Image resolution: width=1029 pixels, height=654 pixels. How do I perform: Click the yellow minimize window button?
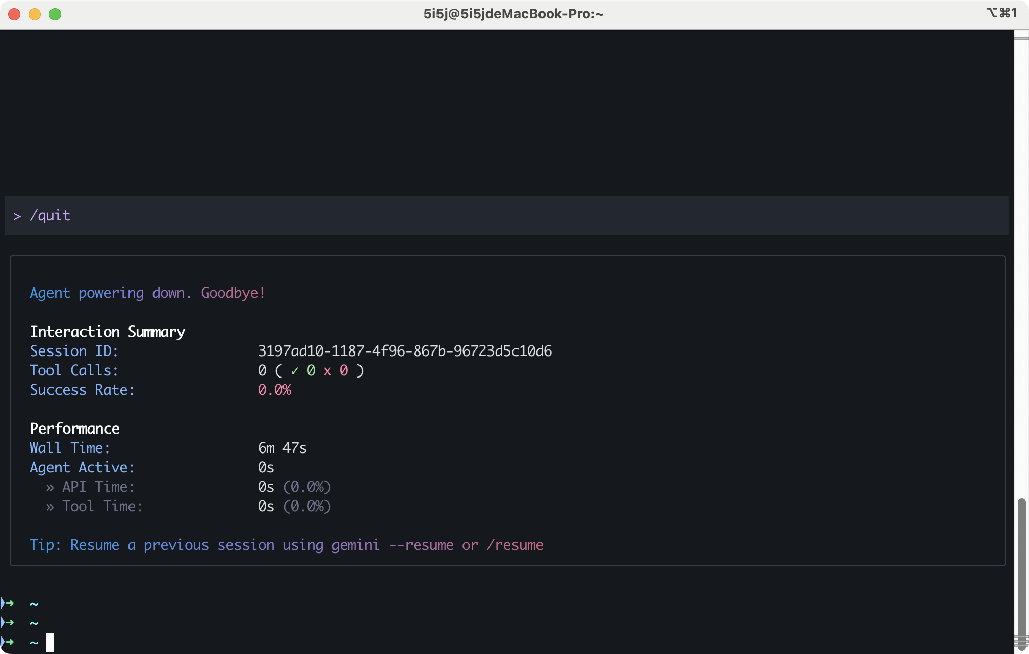[x=35, y=14]
